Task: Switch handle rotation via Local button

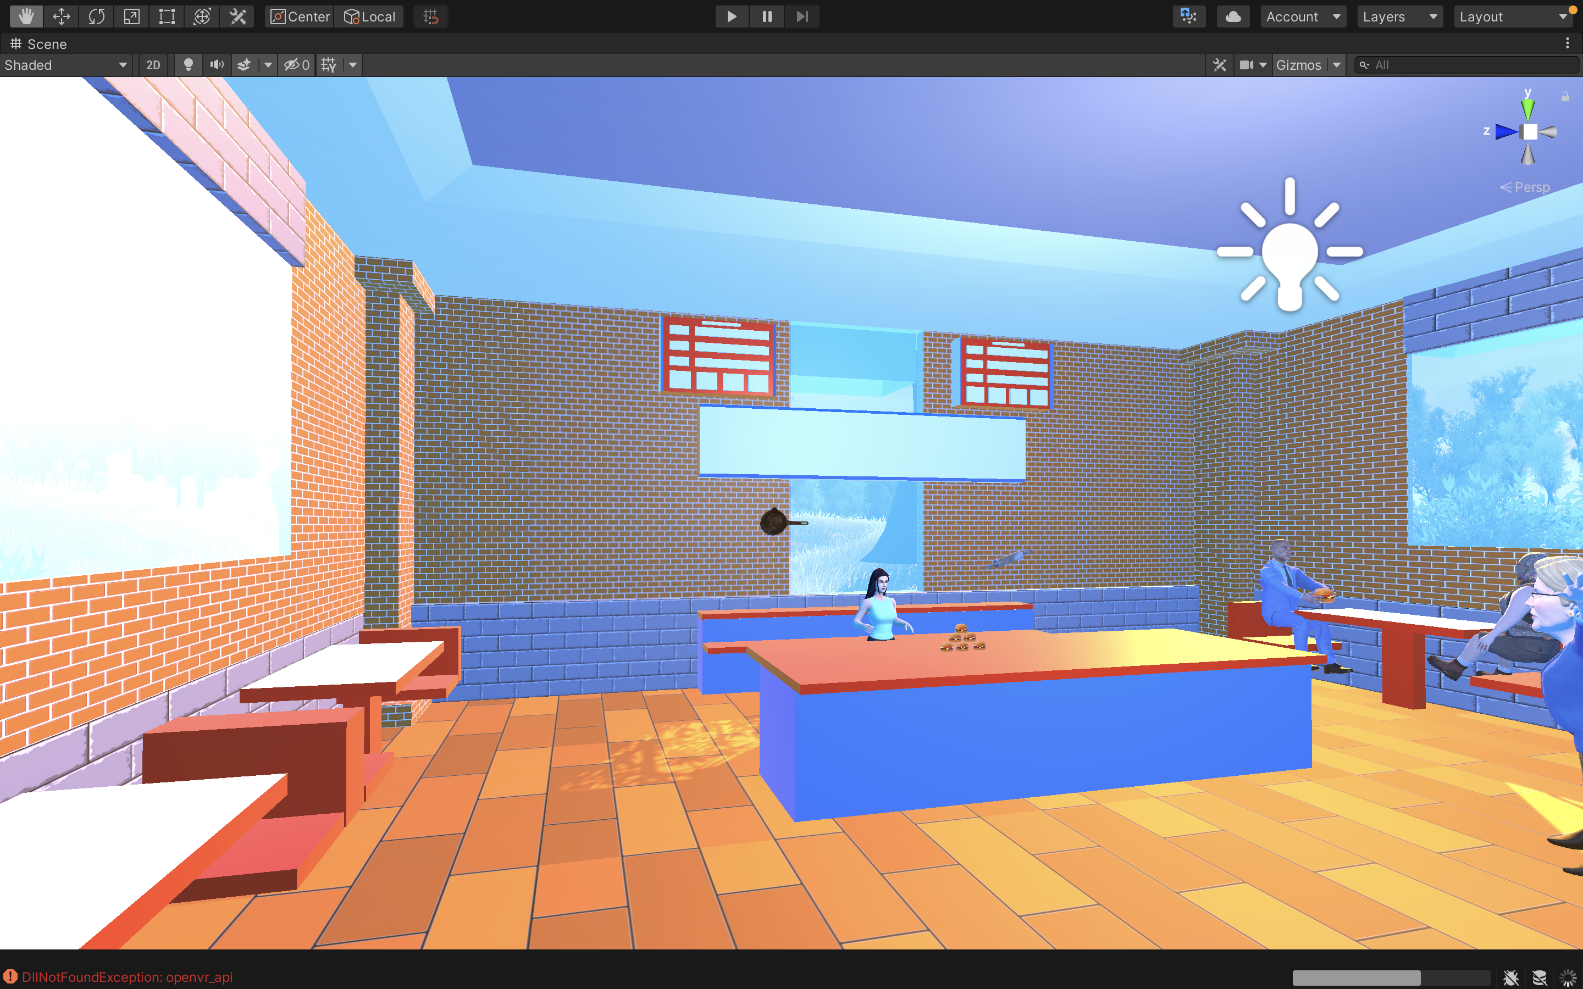Action: pos(369,16)
